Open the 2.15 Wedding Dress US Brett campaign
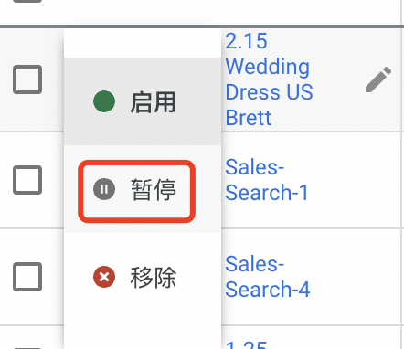 270,79
